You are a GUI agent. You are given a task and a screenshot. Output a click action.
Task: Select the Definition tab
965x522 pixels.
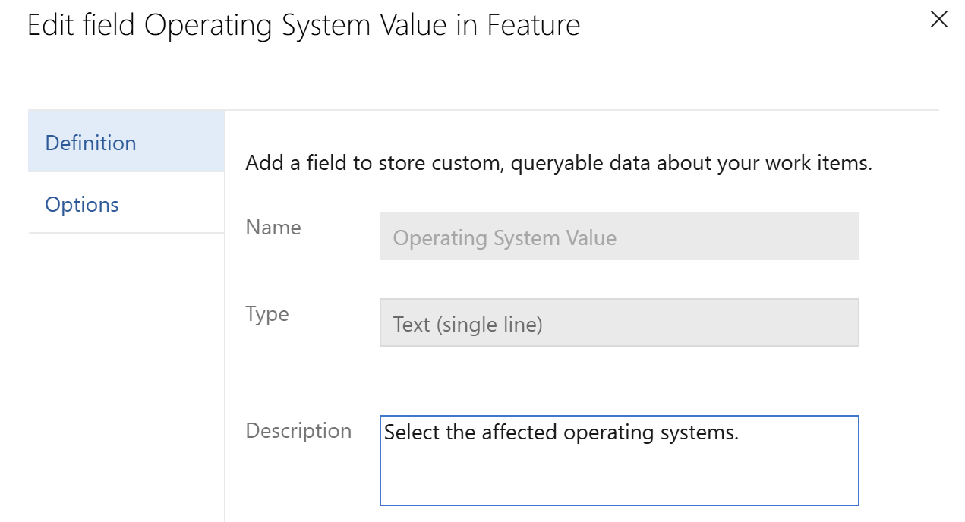90,143
